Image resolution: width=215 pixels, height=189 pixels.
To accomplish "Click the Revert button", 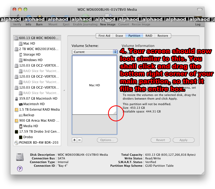I will [160, 140].
